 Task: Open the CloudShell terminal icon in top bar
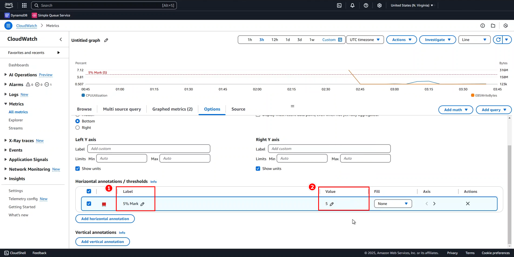click(339, 5)
